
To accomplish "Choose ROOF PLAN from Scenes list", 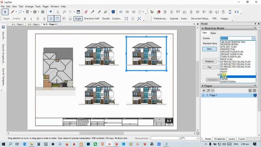I will click(x=226, y=59).
